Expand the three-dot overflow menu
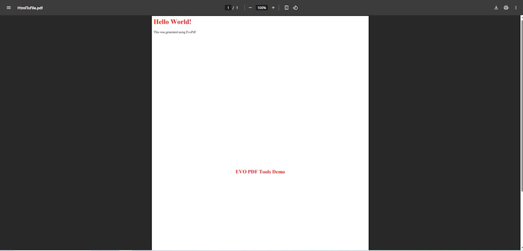523x251 pixels. point(516,7)
